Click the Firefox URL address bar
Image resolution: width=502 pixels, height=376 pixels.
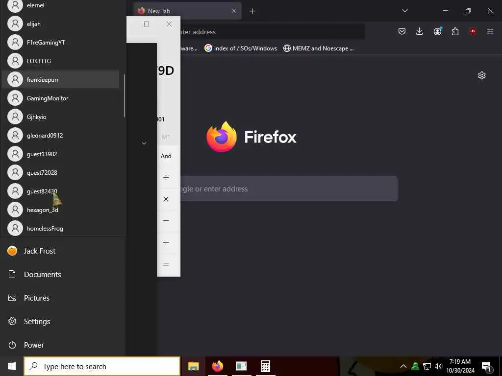[x=272, y=32]
